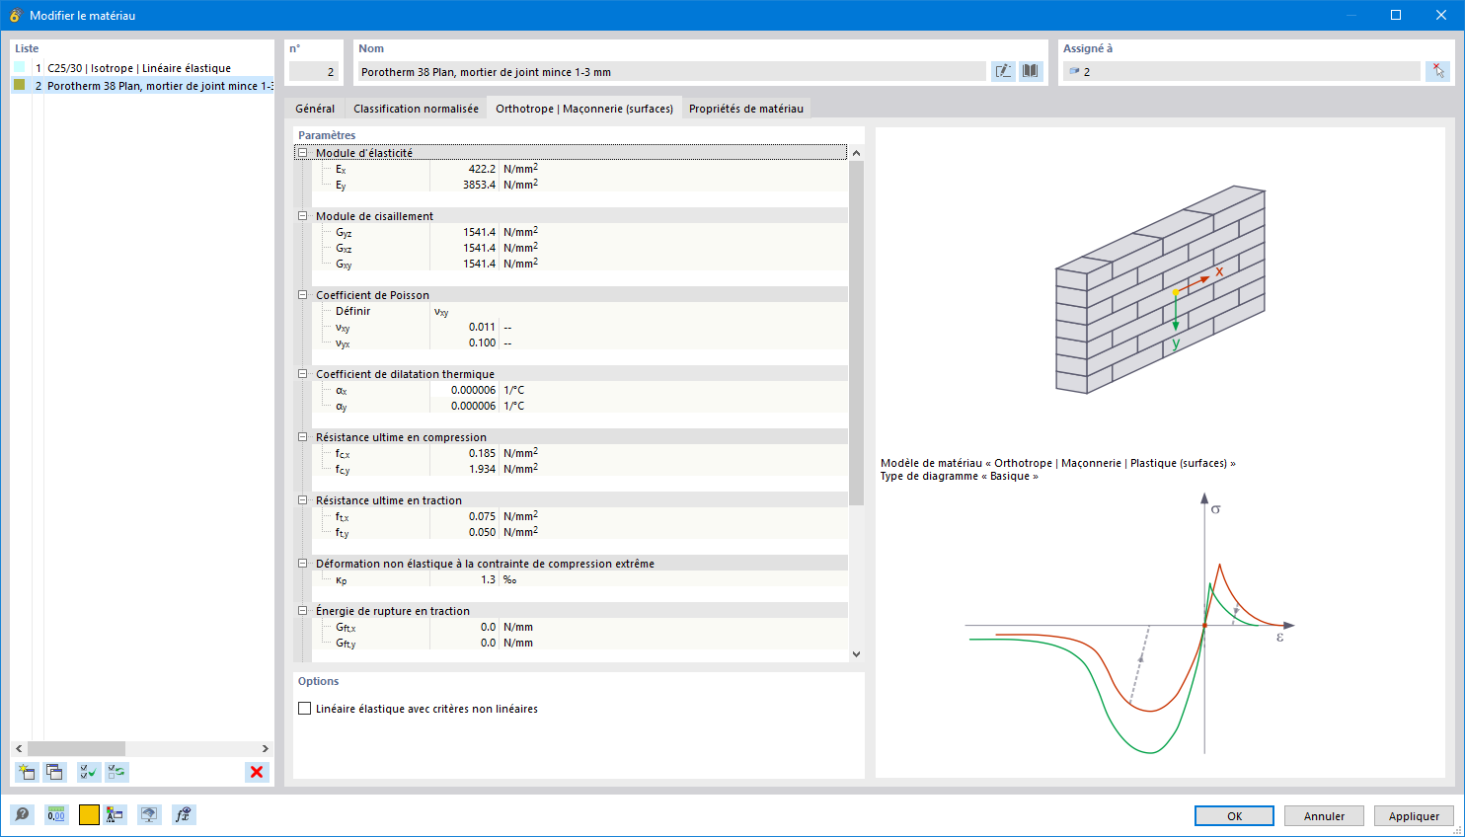
Task: Click the monitor preview icon in bottom bar
Action: click(x=149, y=814)
